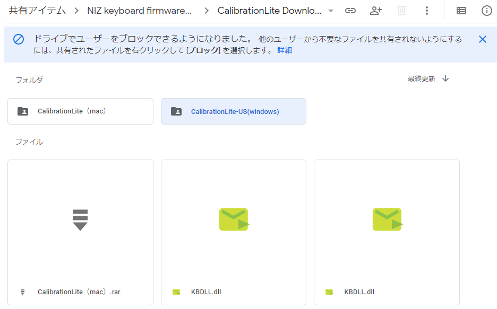Sort by 最終更新 label
This screenshot has width=497, height=309.
421,79
